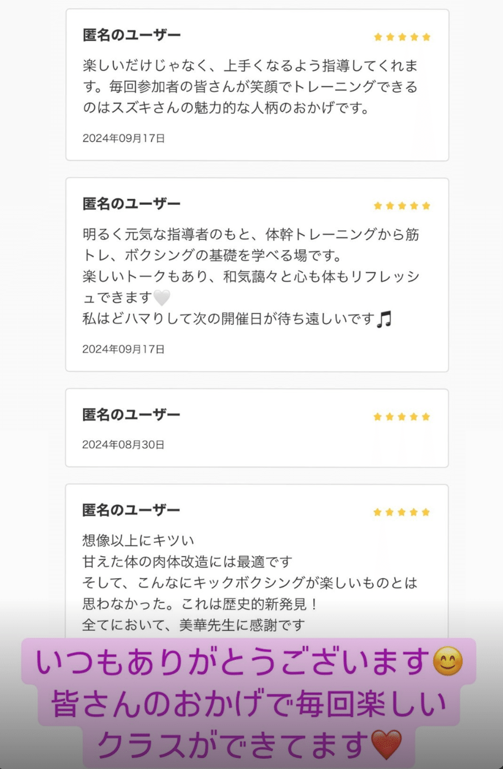Click the star rating on the キックボクシング review
Screen dimensions: 503x769
pyautogui.click(x=401, y=512)
